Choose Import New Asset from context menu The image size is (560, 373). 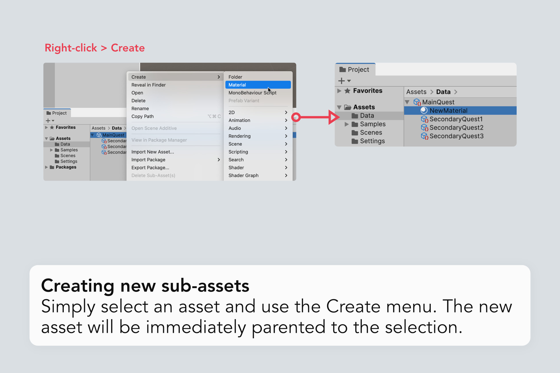pos(152,152)
